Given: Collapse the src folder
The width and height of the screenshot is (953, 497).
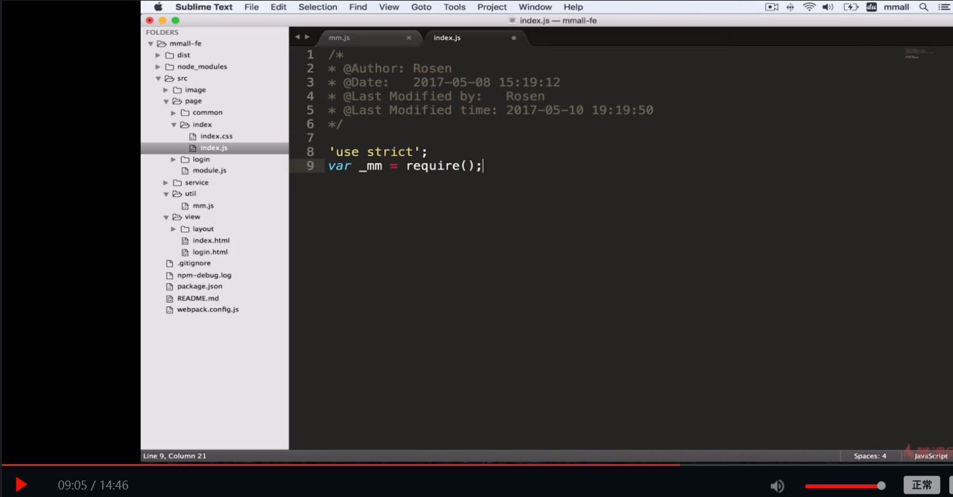Looking at the screenshot, I should coord(158,79).
